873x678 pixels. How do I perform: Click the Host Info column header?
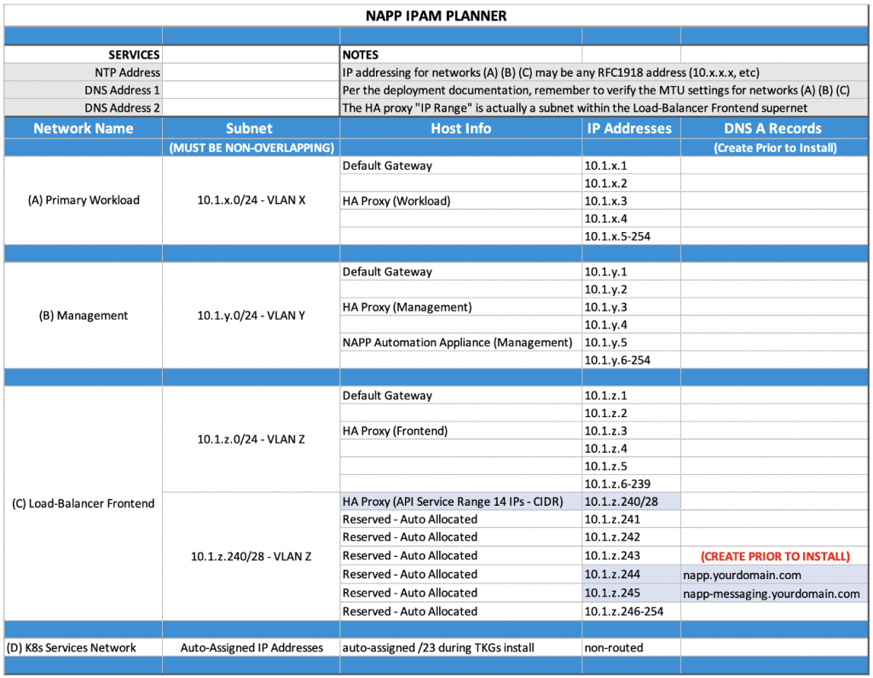coord(460,128)
